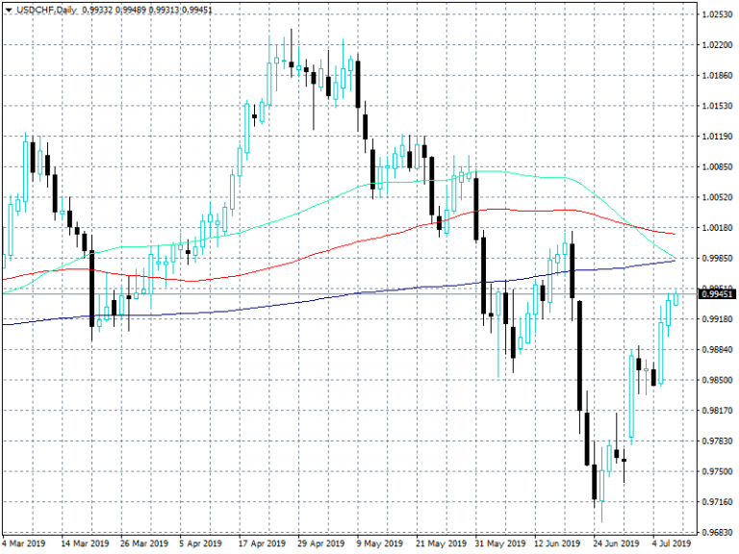This screenshot has width=739, height=554.
Task: Select the 29 Apr 2019 date label
Action: pos(320,543)
